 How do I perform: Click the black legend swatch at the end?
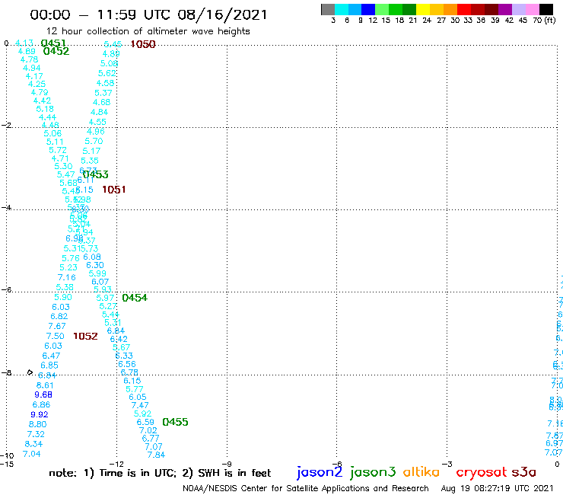pos(546,9)
